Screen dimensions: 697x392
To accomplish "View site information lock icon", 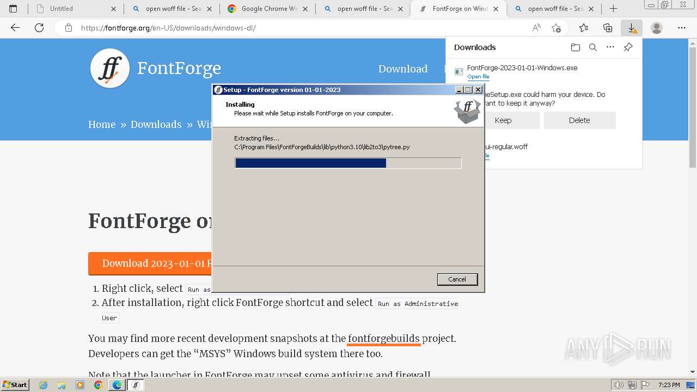I will (x=69, y=28).
